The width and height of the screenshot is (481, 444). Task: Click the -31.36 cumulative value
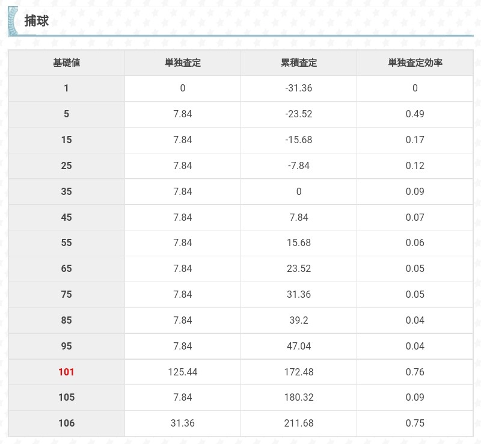pos(299,88)
